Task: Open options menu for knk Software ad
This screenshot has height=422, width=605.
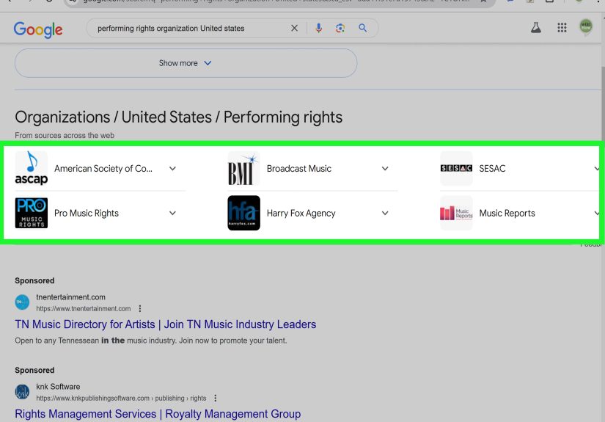Action: click(215, 399)
